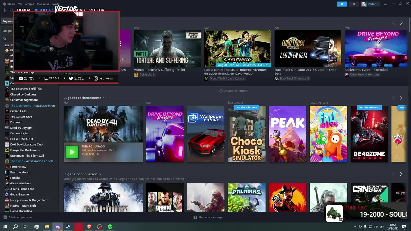The image size is (411, 231).
Task: Previous page arrow of Jugar a continuación
Action: click(393, 174)
